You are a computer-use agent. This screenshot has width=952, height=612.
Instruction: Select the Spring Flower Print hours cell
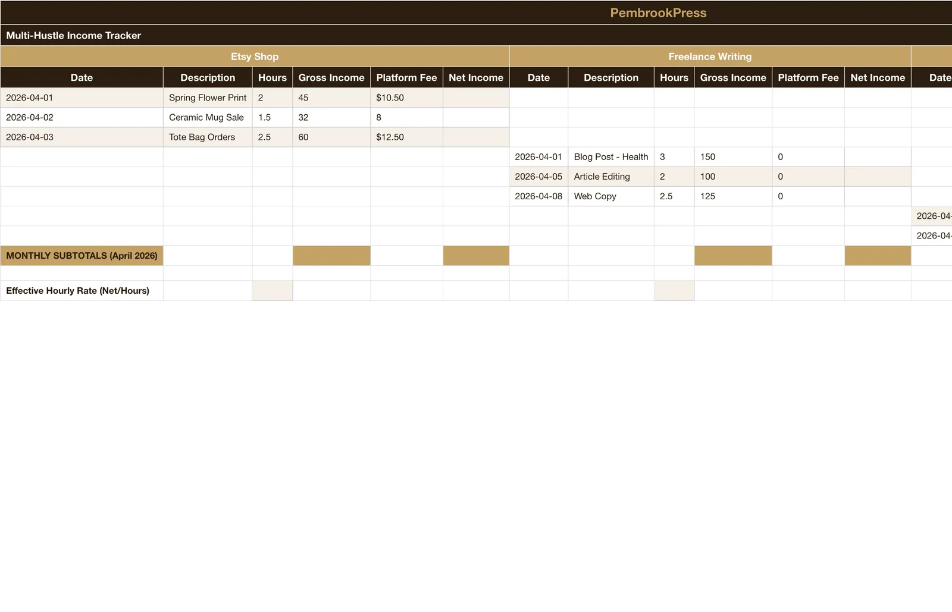[x=273, y=98]
